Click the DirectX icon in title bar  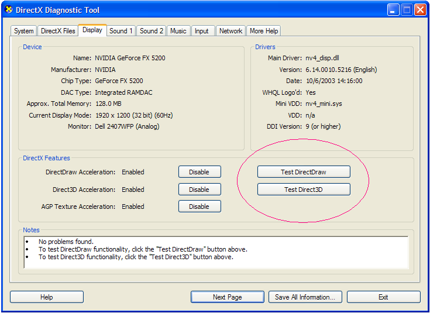(9, 10)
